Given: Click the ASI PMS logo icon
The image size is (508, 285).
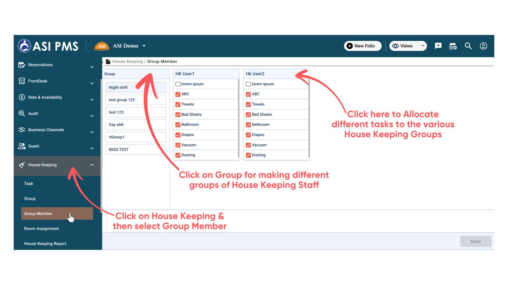Looking at the screenshot, I should click(x=24, y=46).
